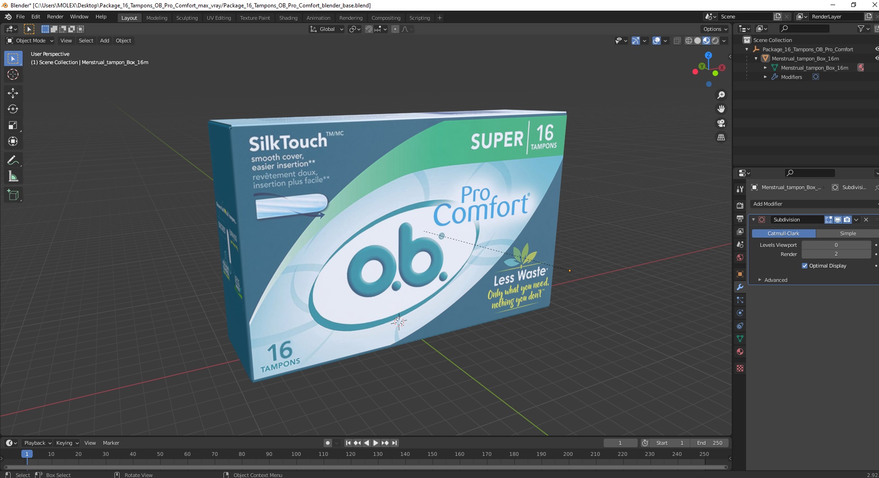
Task: Open the Object Constraints properties tab
Action: [x=740, y=326]
